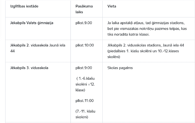Click the '44' address number below vidusskola
The height and width of the screenshot is (123, 195).
12,51
